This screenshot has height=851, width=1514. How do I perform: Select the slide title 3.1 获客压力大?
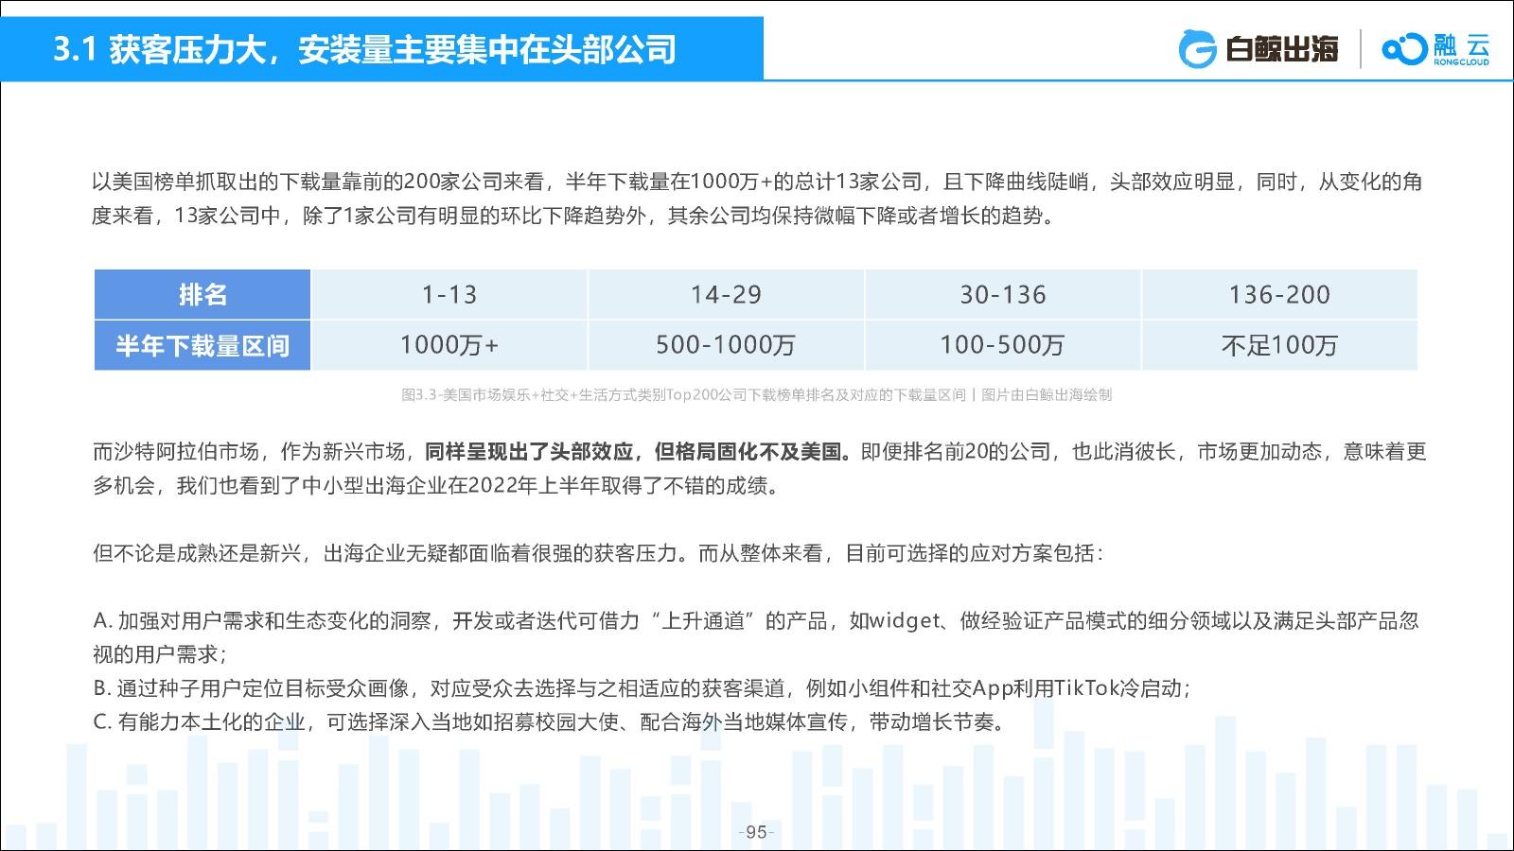[x=364, y=49]
